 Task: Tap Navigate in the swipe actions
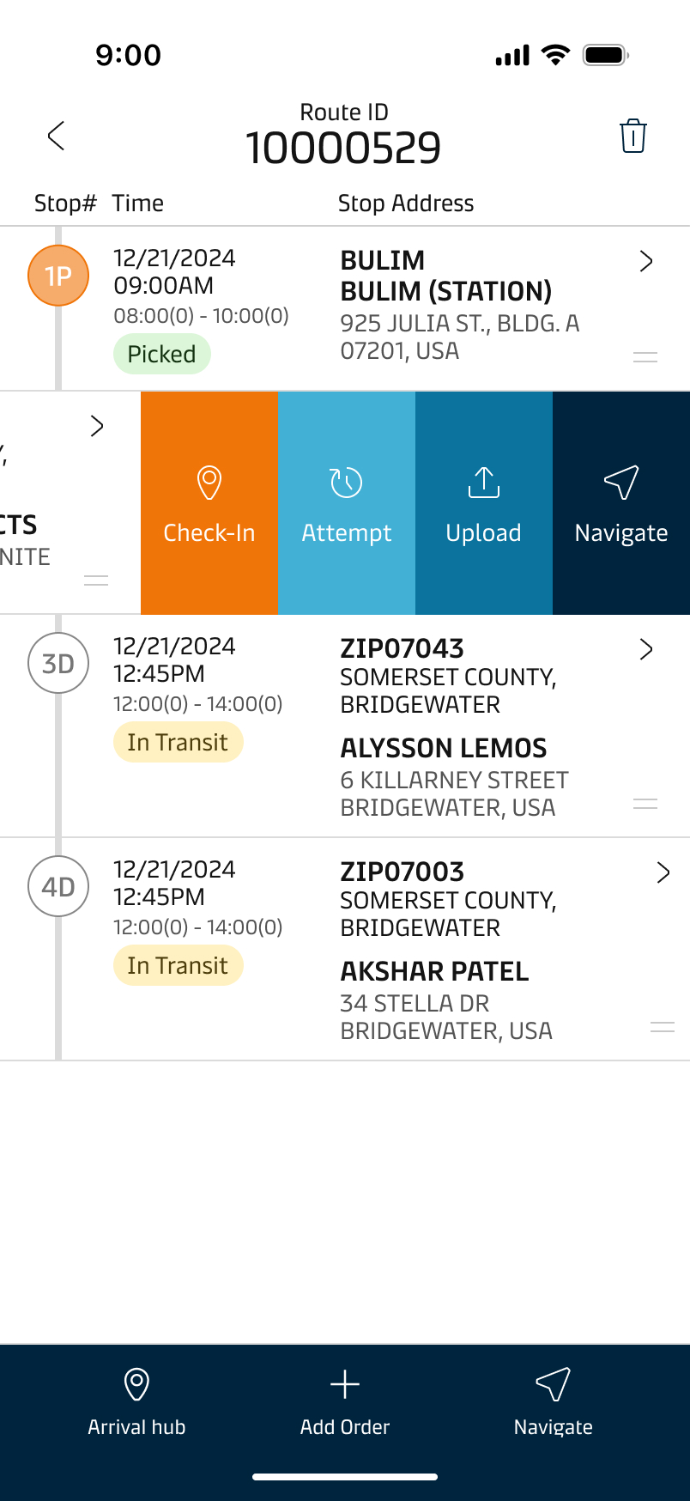pos(621,503)
